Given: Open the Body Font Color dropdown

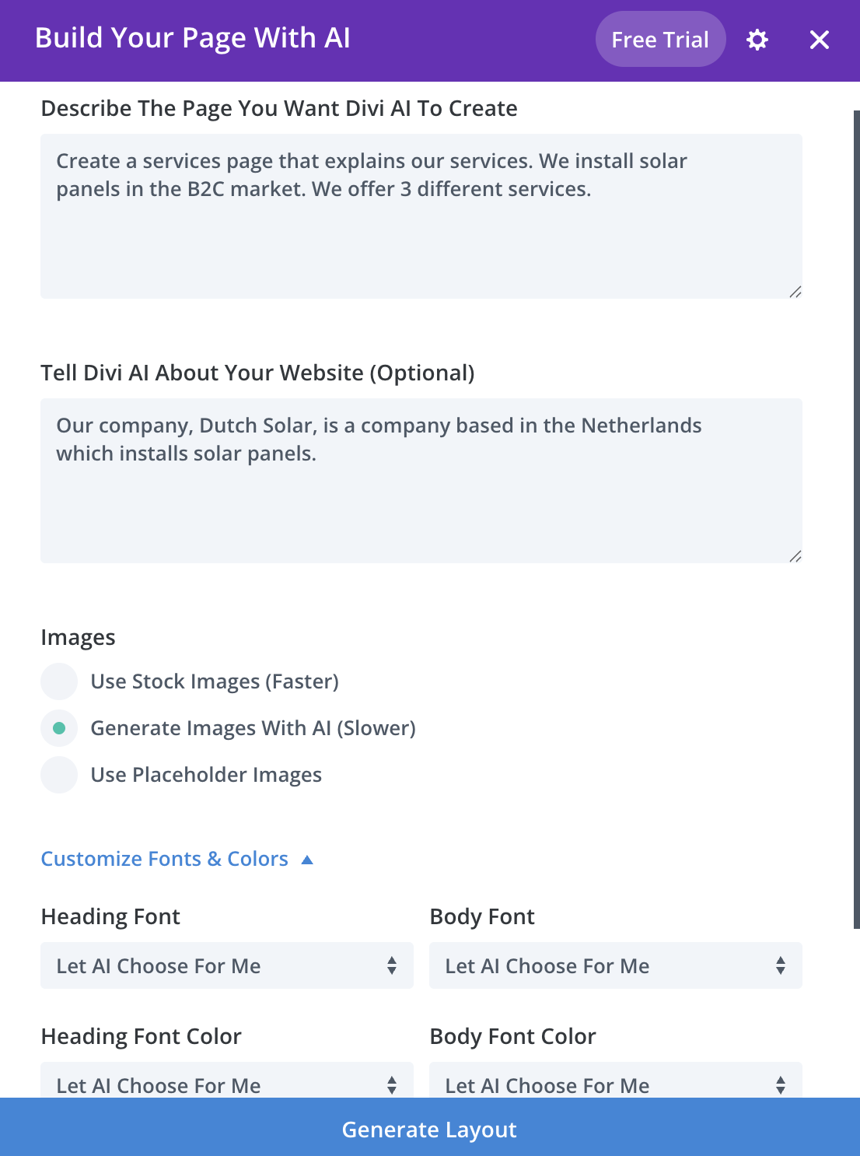Looking at the screenshot, I should coord(614,1084).
